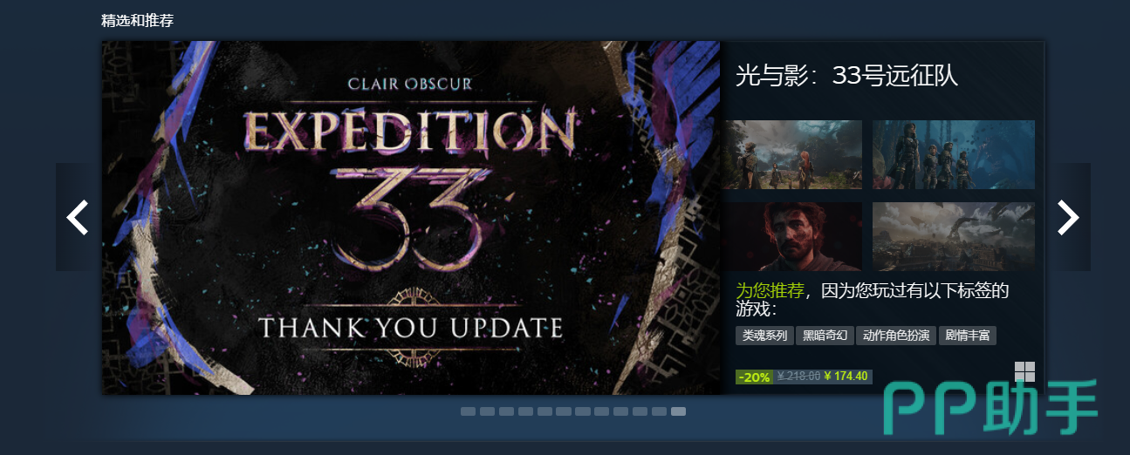The image size is (1130, 455).
Task: View screenshot of ruined cityscape
Action: coord(954,236)
